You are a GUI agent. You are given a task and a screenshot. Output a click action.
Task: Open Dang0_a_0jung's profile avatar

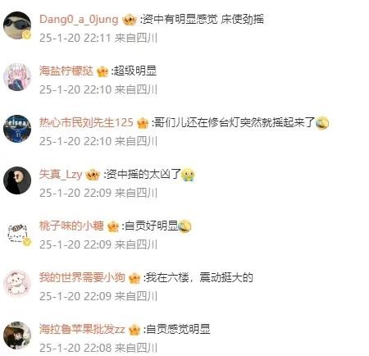click(17, 25)
